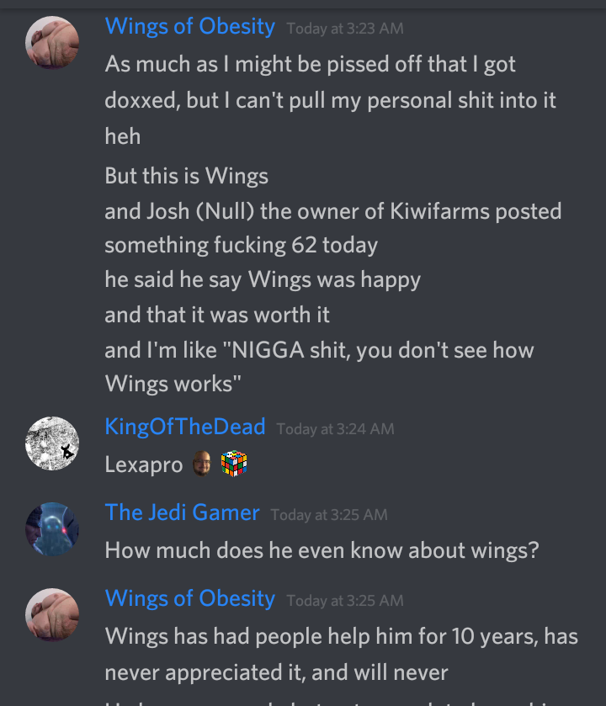This screenshot has width=606, height=706.
Task: Select the 'Lexapro' message text
Action: tap(144, 464)
